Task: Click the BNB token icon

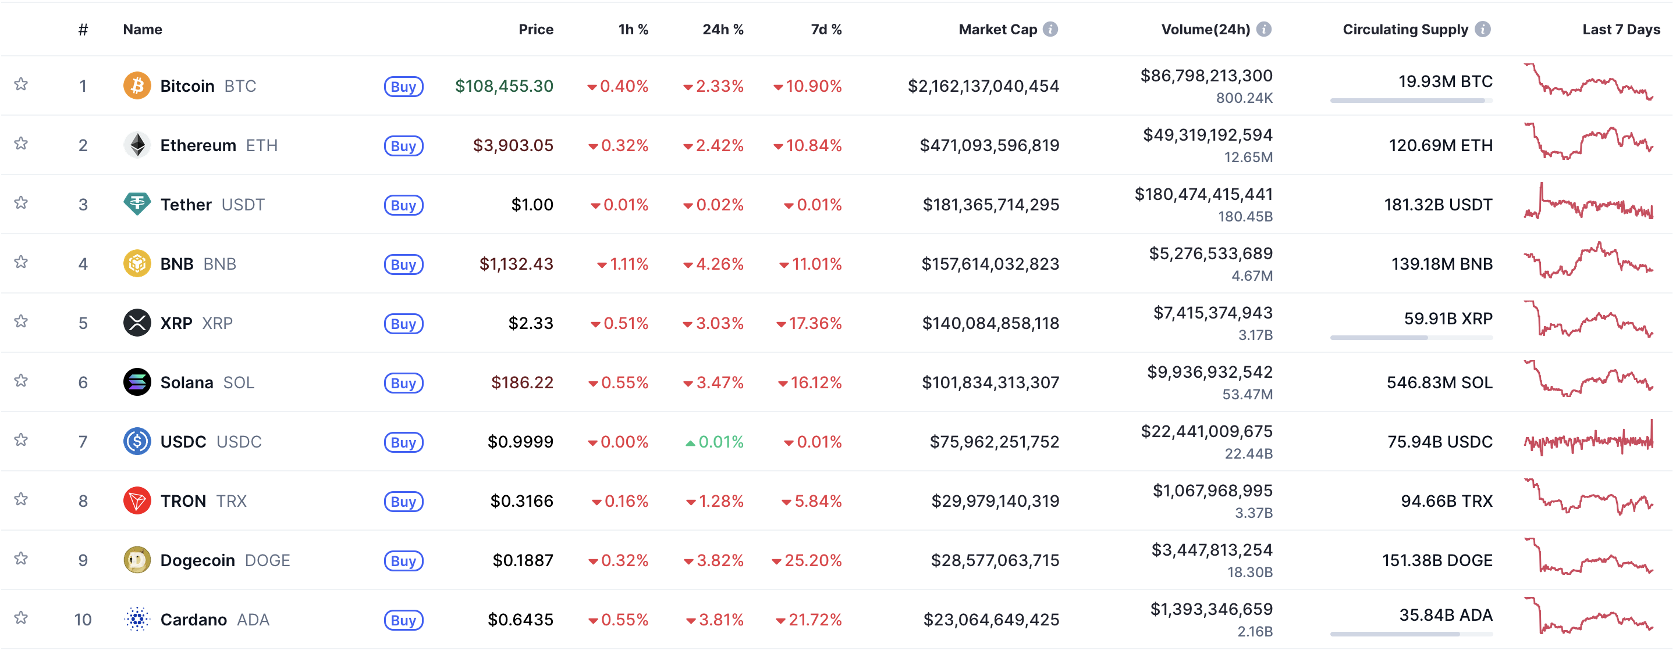Action: (x=137, y=264)
